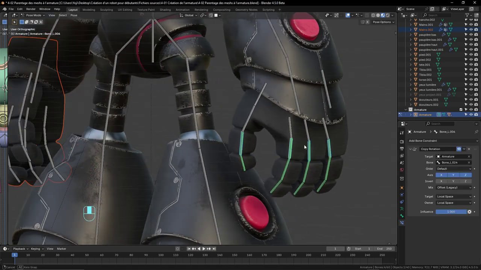Expand the Mains.001 item in the outliner

coord(410,24)
